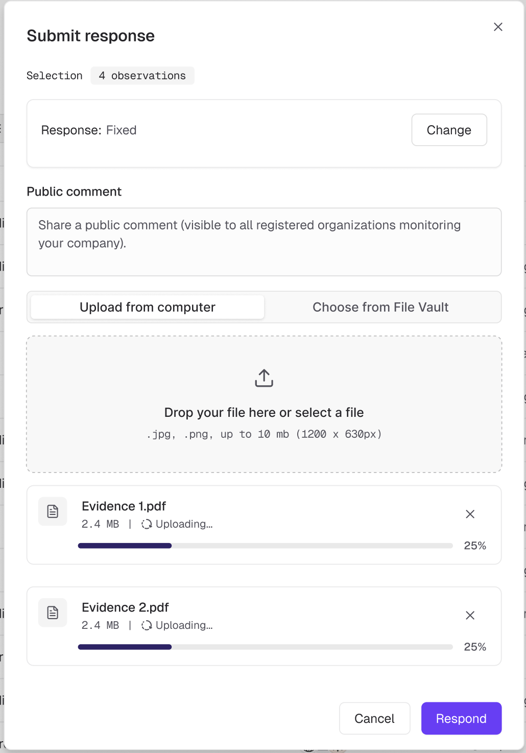This screenshot has height=753, width=526.
Task: Click the spinner icon beside Evidence 2.pdf Uploading
Action: [147, 625]
